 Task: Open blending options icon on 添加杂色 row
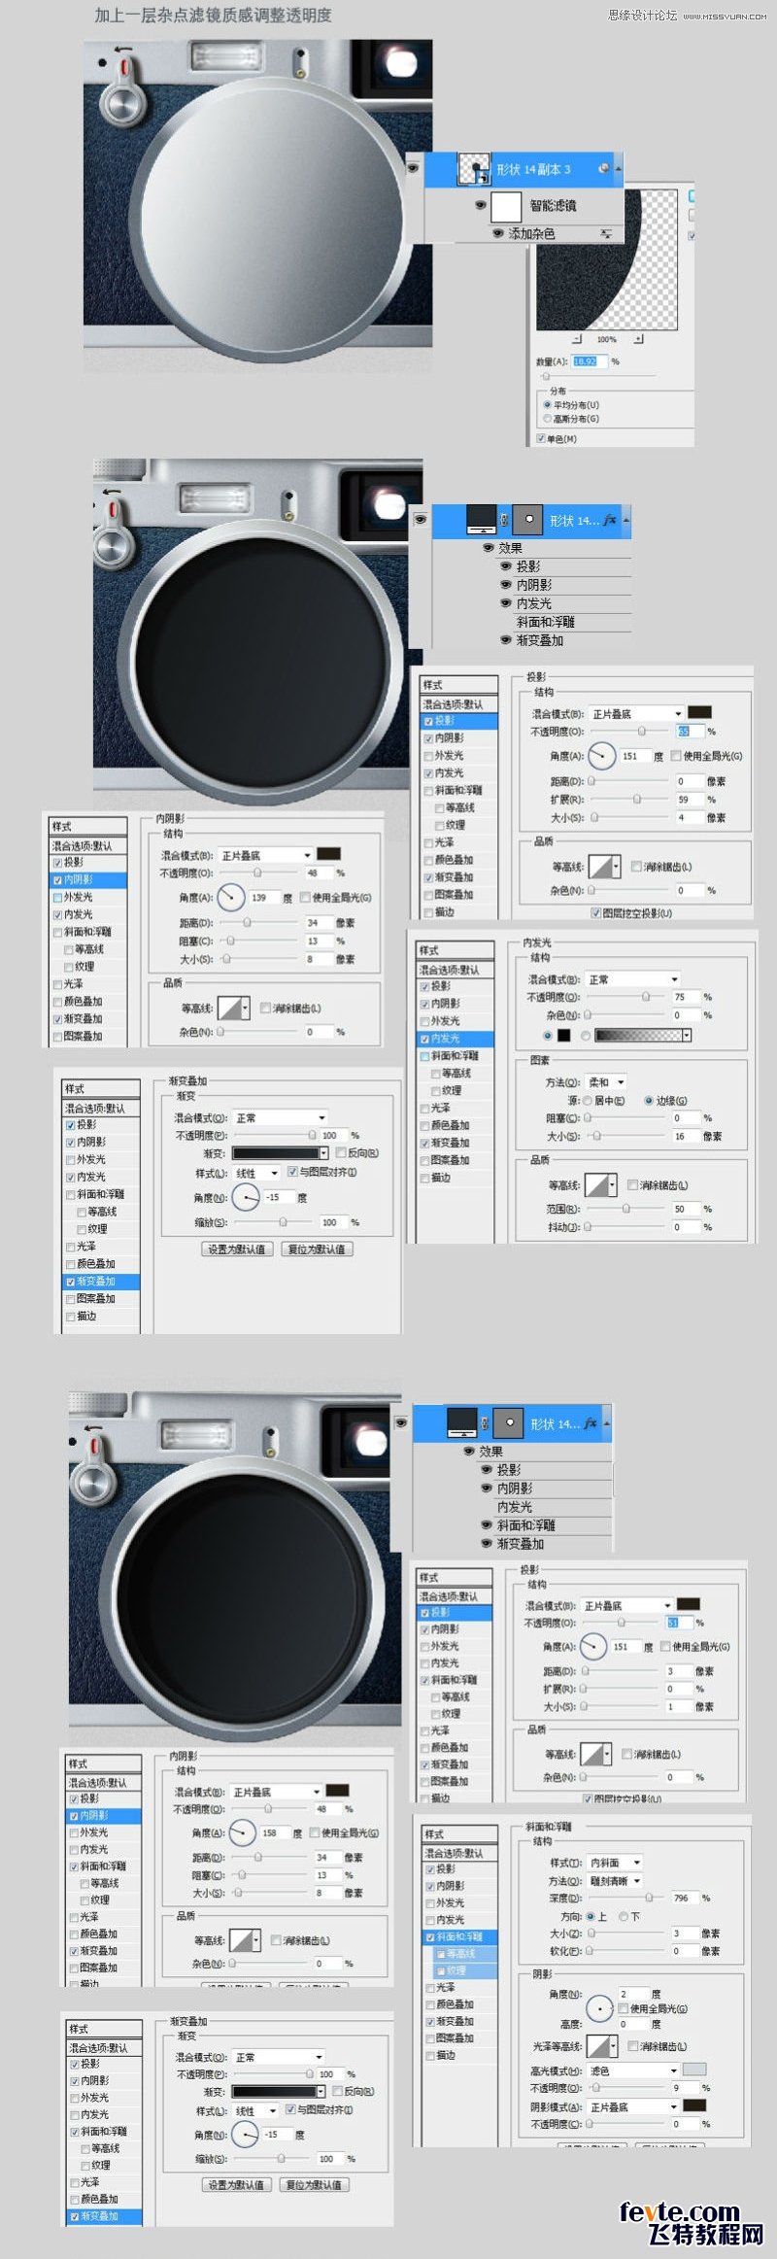[x=607, y=234]
